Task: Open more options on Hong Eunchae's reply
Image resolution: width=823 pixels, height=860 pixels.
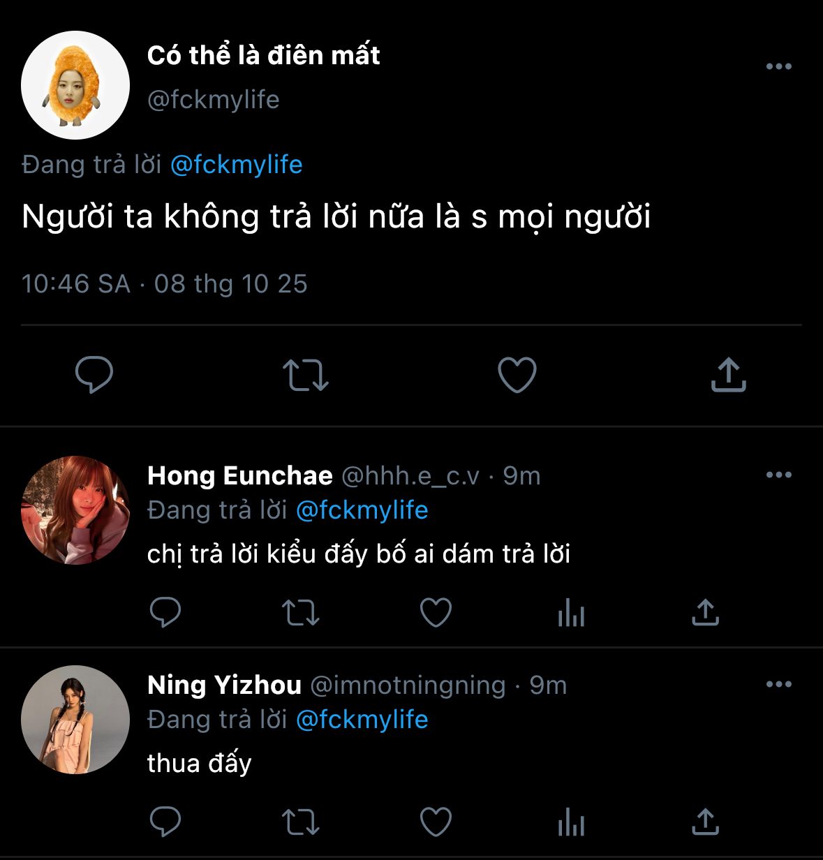Action: coord(778,475)
